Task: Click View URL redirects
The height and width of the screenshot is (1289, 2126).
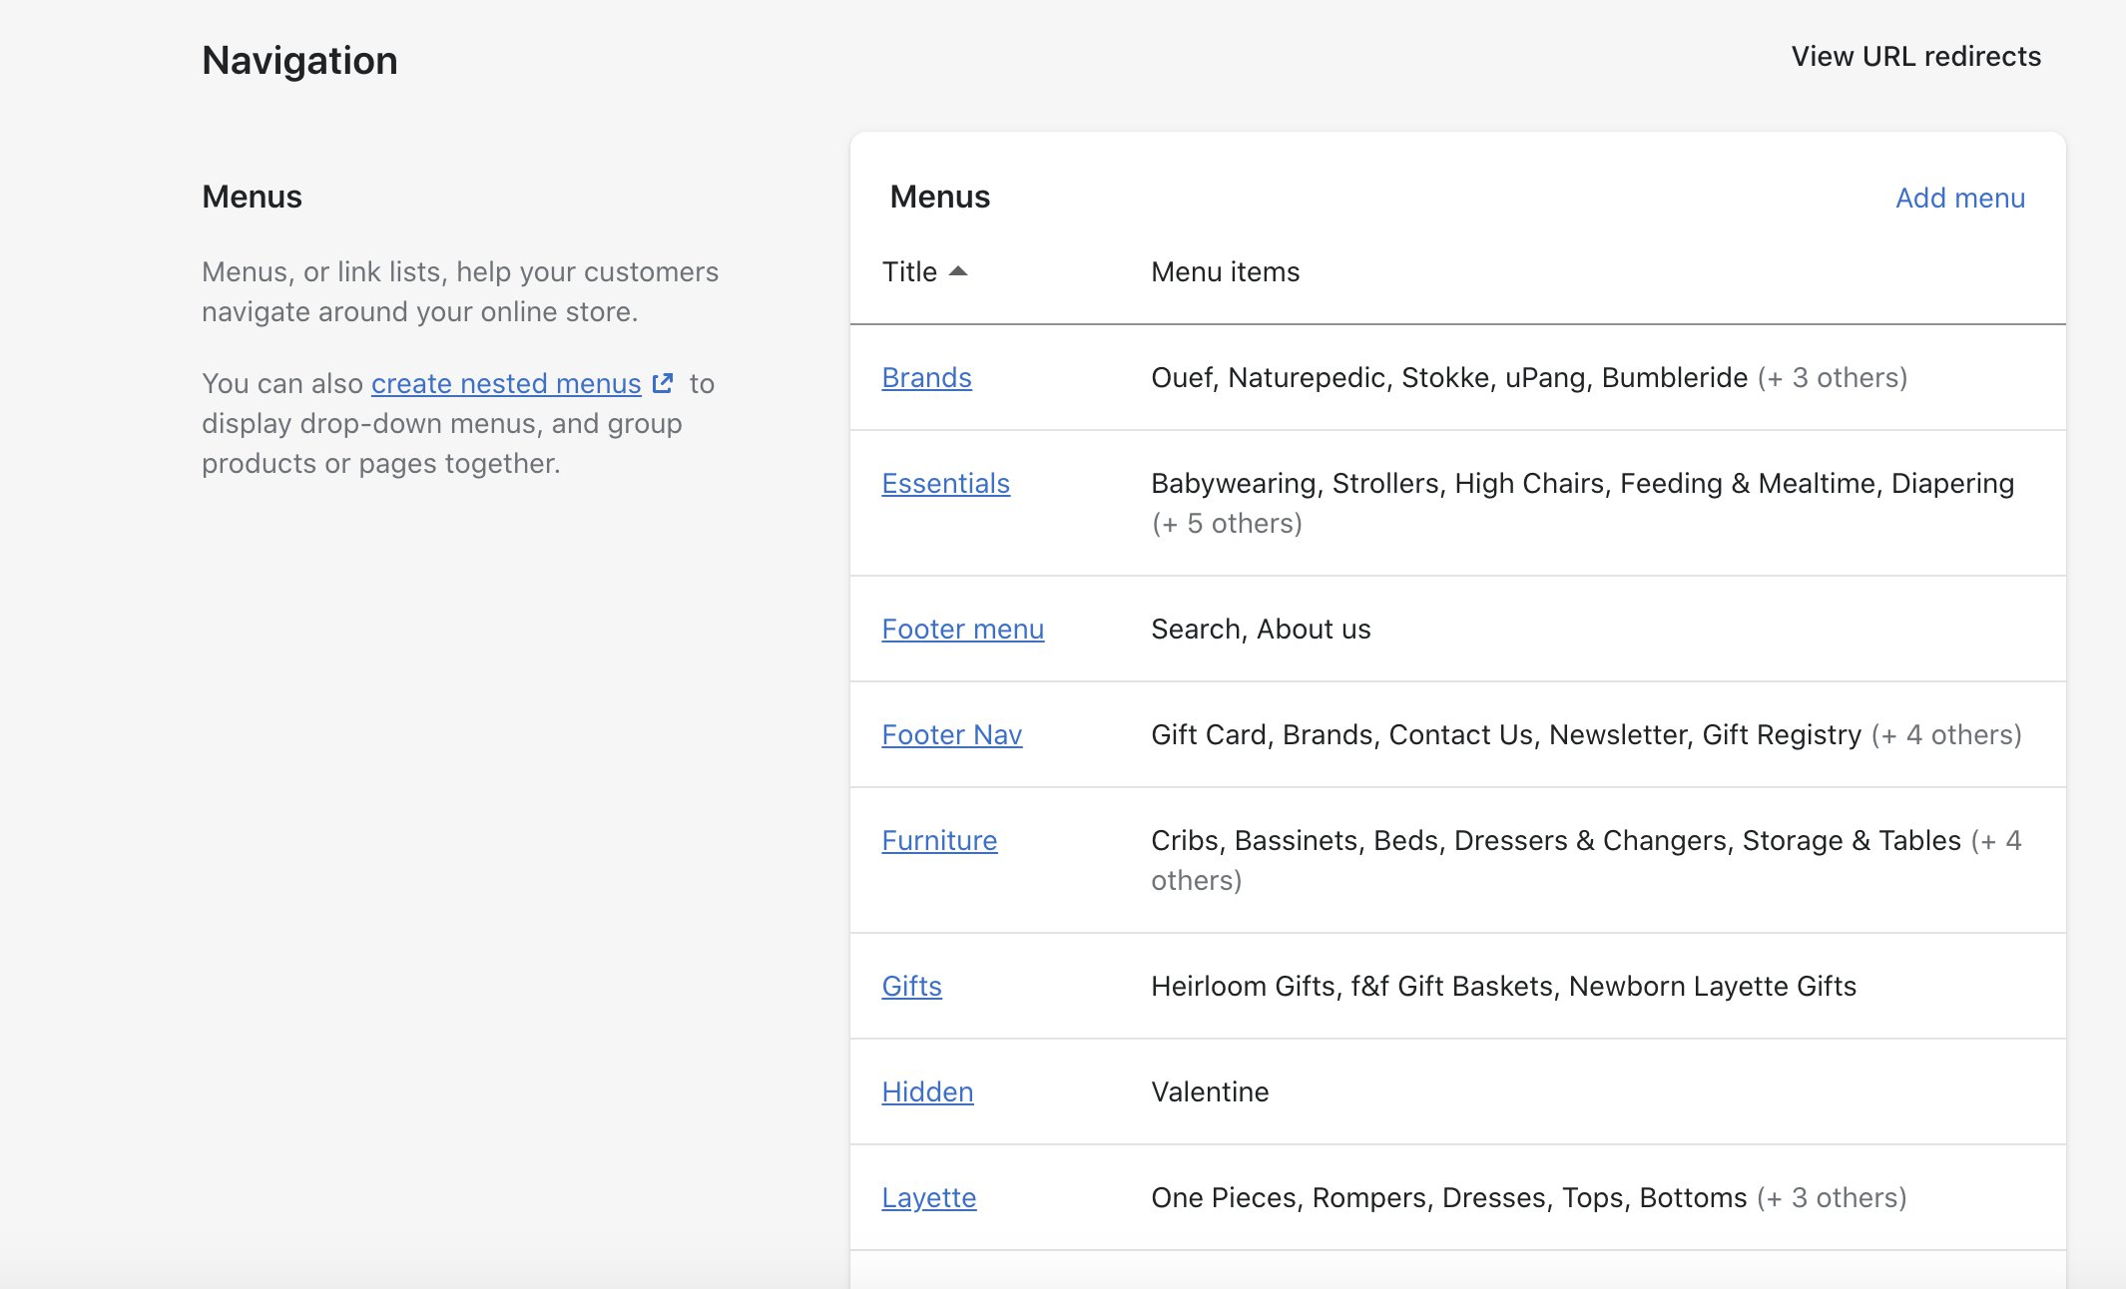Action: pyautogui.click(x=1915, y=56)
